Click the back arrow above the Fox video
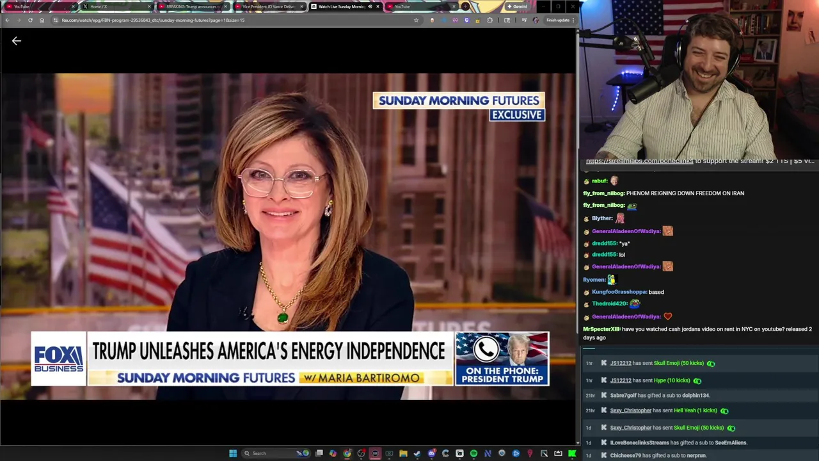The width and height of the screenshot is (819, 461). pos(17,41)
